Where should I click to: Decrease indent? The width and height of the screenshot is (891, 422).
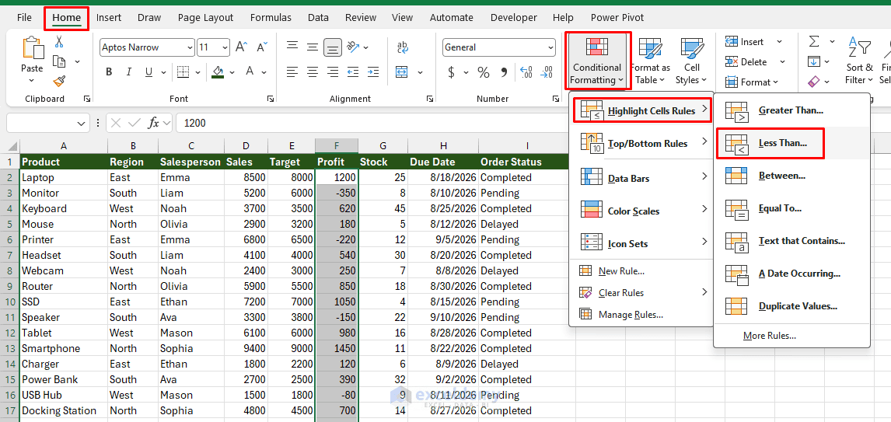pyautogui.click(x=353, y=72)
